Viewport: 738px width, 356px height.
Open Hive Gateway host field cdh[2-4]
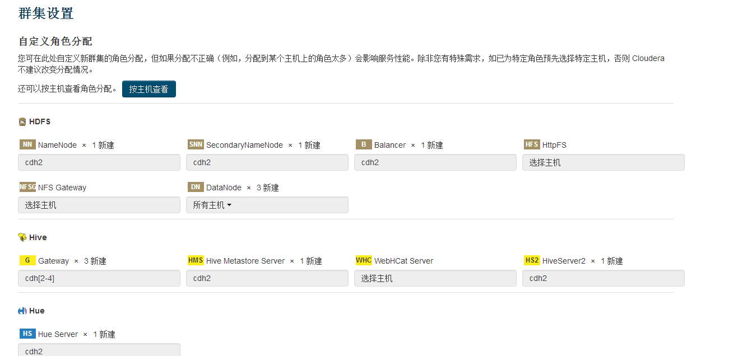pos(99,278)
